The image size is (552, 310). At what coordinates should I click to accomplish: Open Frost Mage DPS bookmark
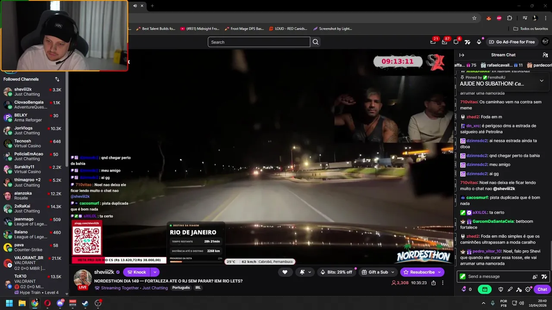(x=244, y=29)
